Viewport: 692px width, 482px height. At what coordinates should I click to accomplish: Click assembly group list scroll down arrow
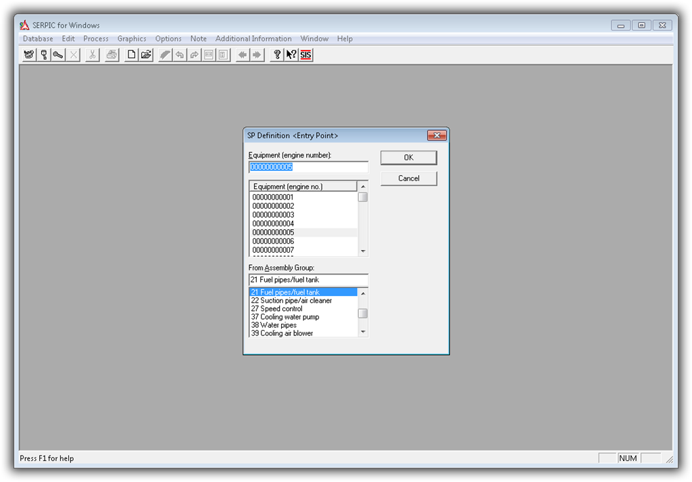point(363,331)
